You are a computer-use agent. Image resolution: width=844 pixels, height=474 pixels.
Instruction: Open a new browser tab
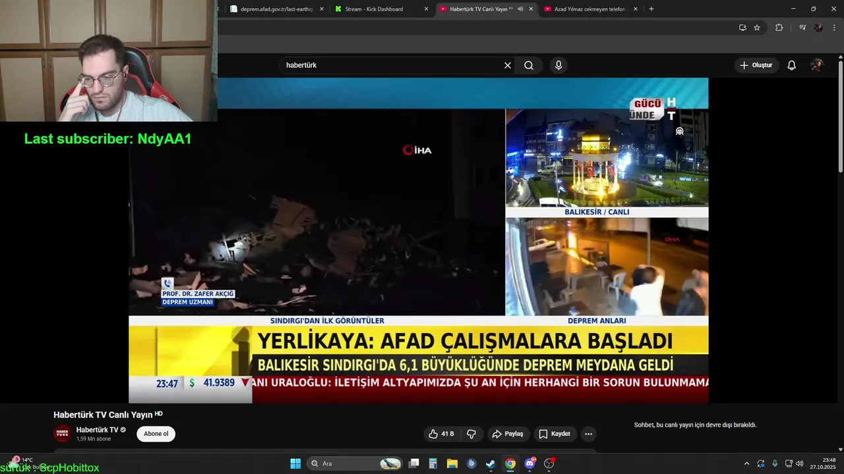651,9
